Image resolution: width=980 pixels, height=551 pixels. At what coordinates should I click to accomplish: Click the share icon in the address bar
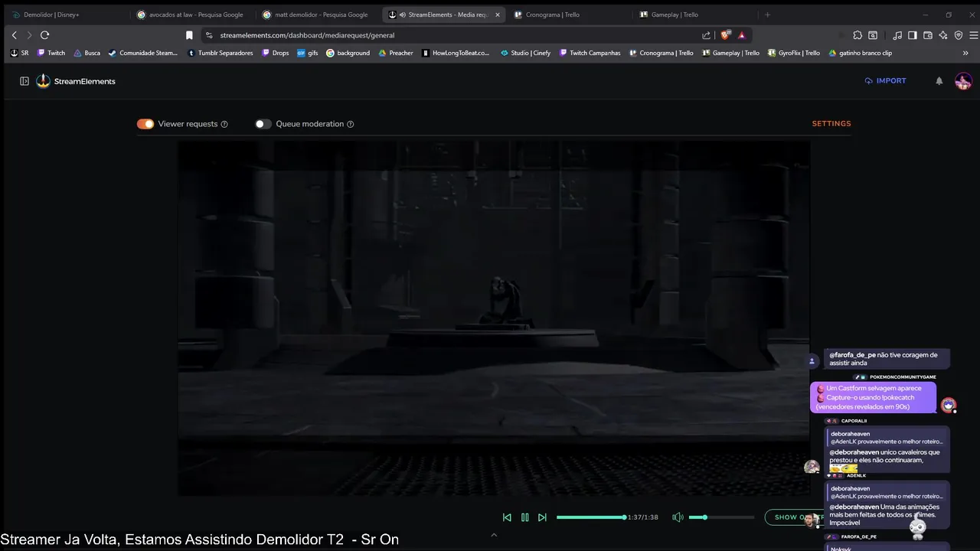point(706,35)
